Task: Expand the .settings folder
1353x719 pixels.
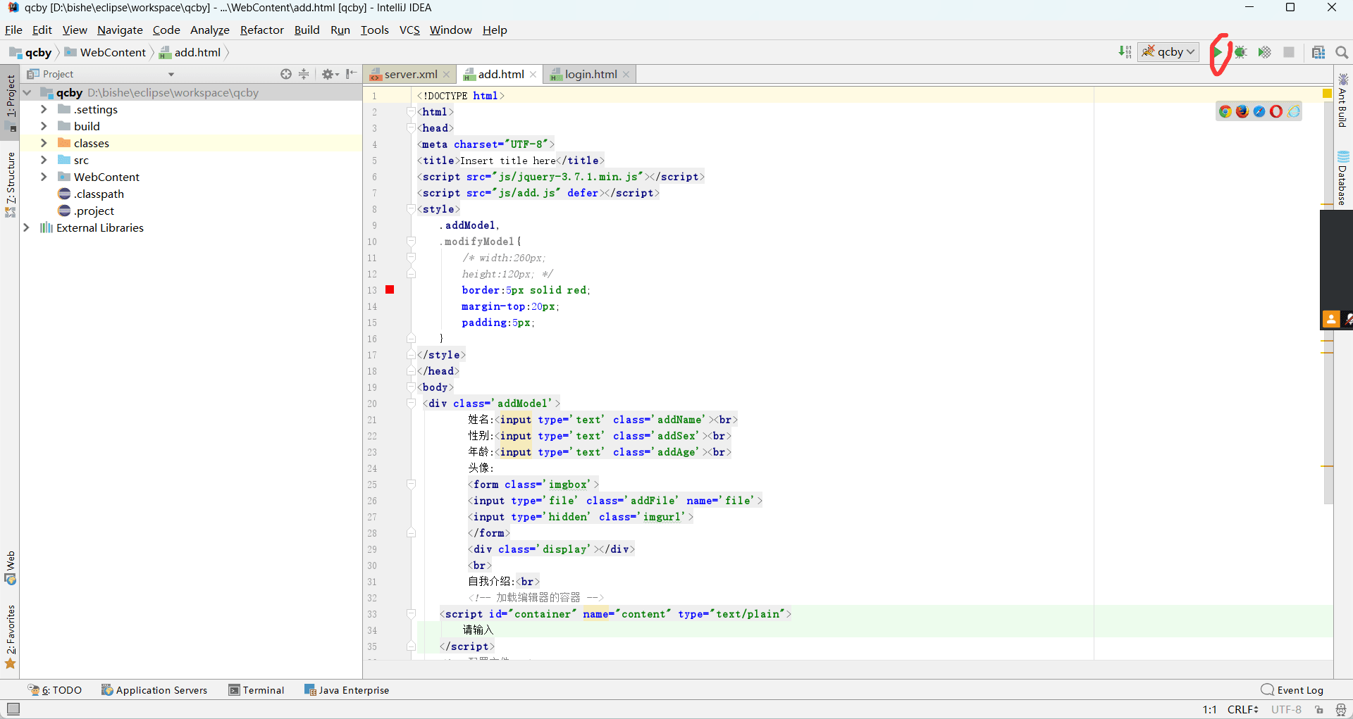Action: coord(44,109)
